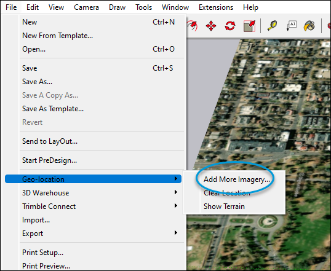Image resolution: width=331 pixels, height=271 pixels.
Task: Select the Scale tool icon
Action: [x=249, y=26]
